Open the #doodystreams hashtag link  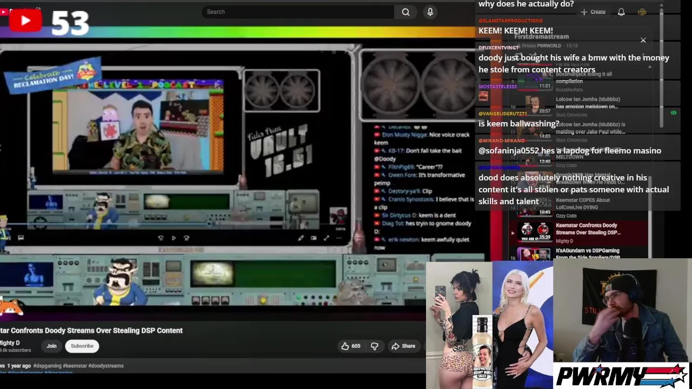[x=106, y=366]
